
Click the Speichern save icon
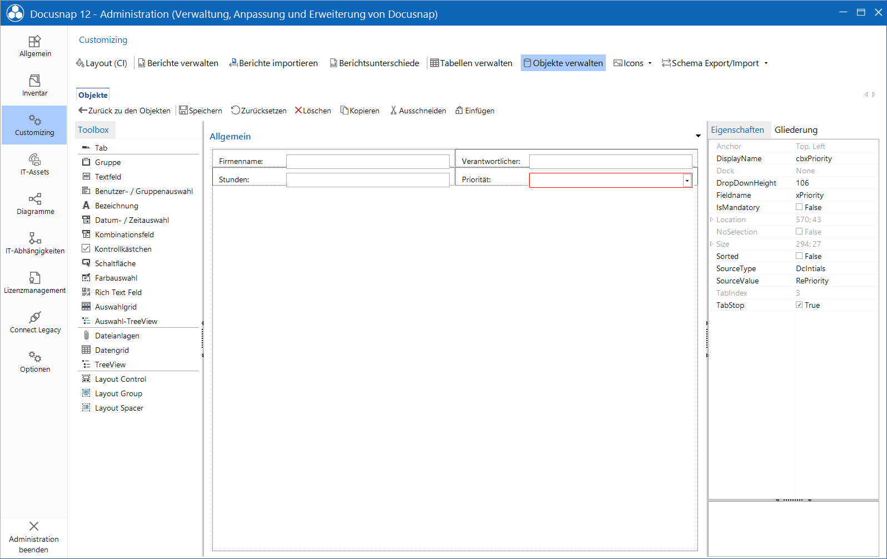click(x=183, y=111)
